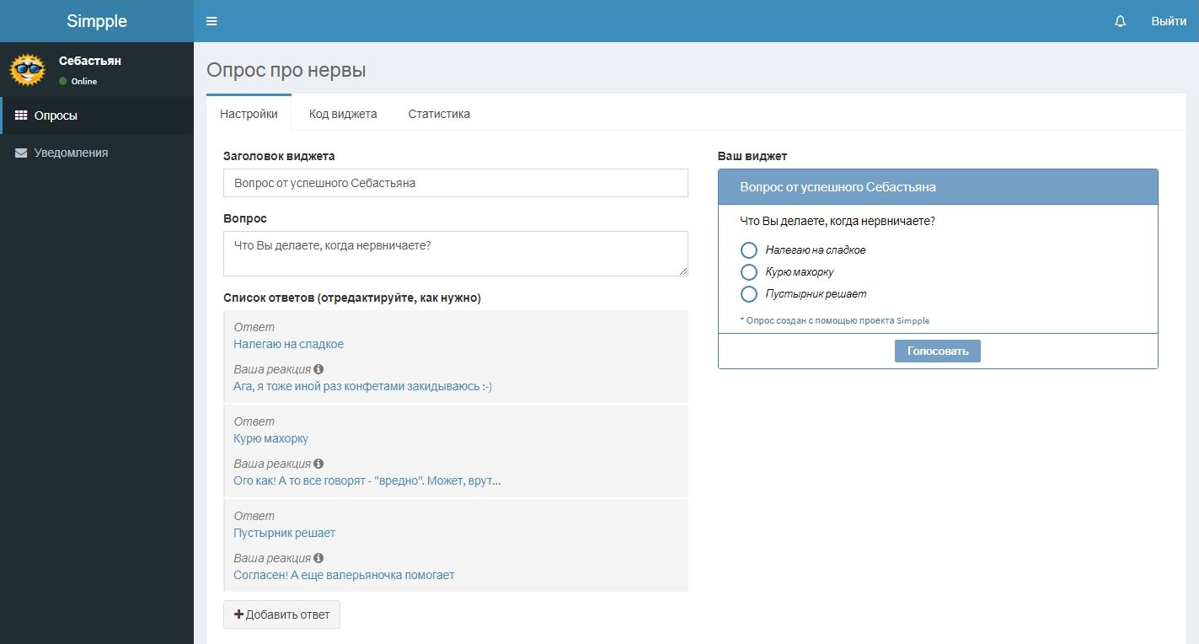Click into the Вопрос text area
The height and width of the screenshot is (644, 1199).
456,254
